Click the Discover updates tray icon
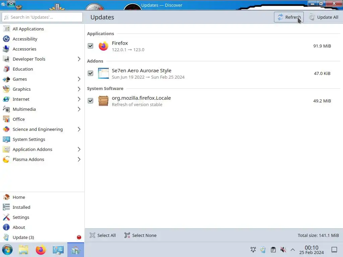The image size is (343, 257). pyautogui.click(x=263, y=250)
